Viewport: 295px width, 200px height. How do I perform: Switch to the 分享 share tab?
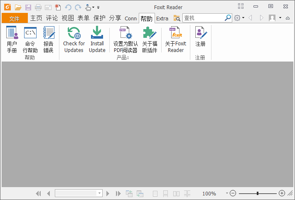pos(115,18)
